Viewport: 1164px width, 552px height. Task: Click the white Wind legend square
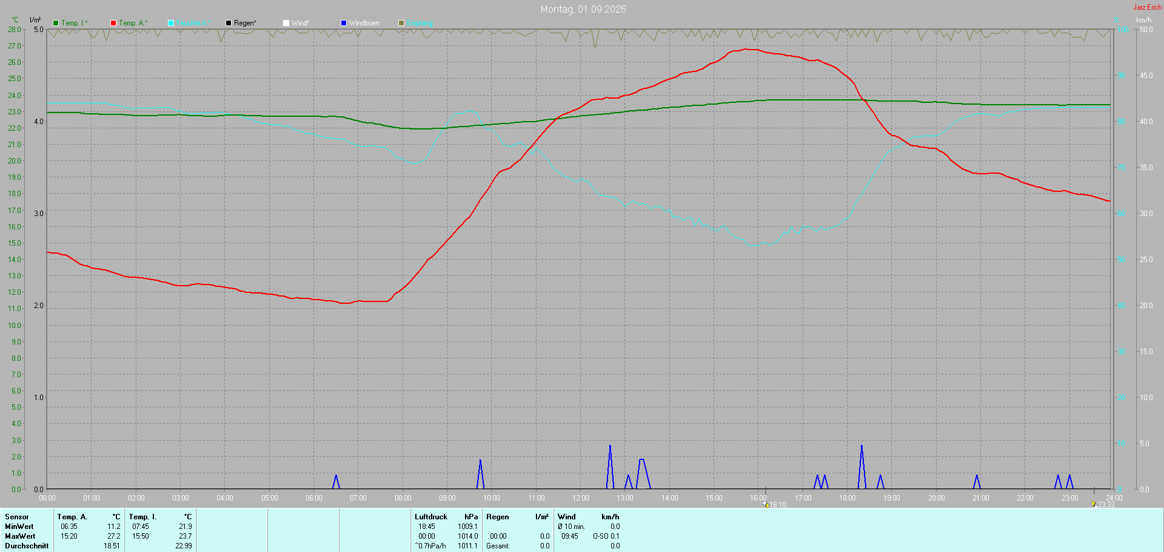(286, 23)
